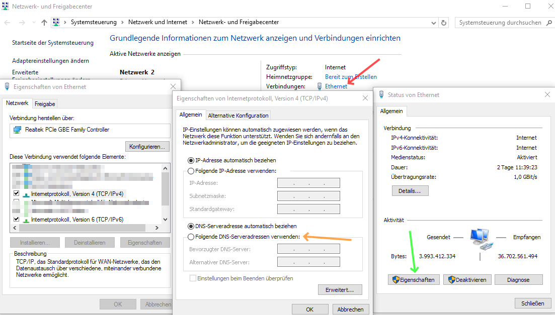The image size is (555, 315).
Task: Select Allgemein tab in Status von Ethernet
Action: click(x=391, y=111)
